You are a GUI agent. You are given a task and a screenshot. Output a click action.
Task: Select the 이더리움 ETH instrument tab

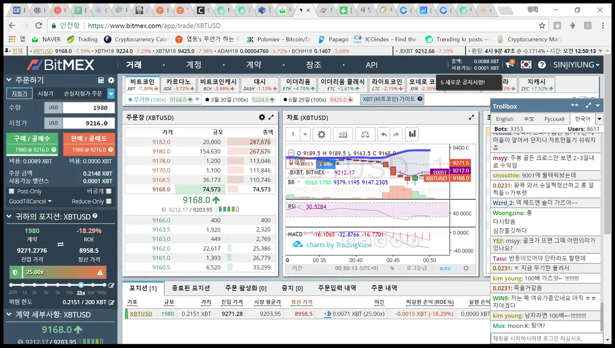(298, 85)
